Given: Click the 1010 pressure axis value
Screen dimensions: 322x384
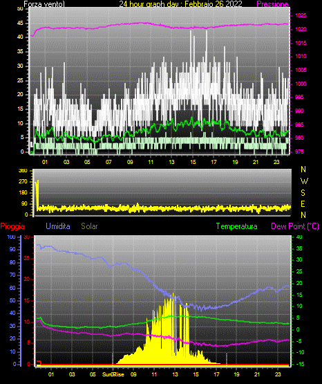Looking at the screenshot, I should click(301, 56).
